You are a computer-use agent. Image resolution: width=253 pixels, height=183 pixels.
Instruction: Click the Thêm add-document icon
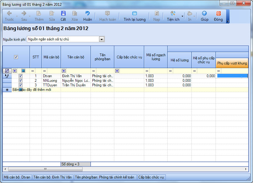(x=39, y=13)
